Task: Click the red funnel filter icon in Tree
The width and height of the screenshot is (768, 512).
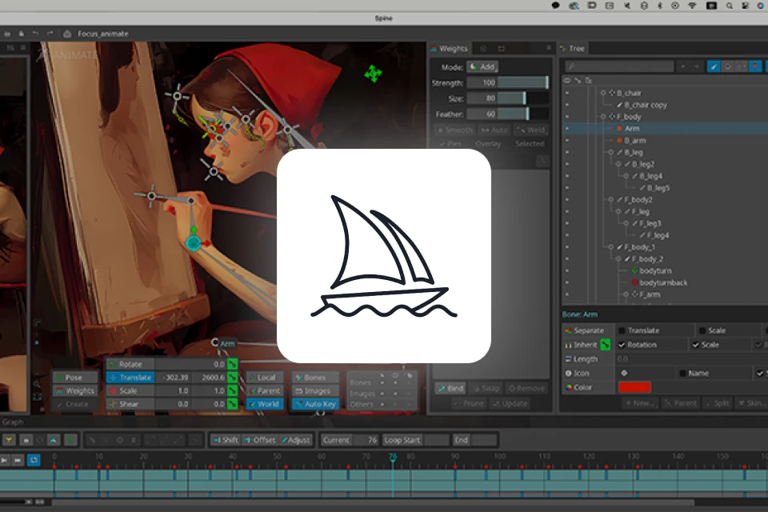Action: 755,66
